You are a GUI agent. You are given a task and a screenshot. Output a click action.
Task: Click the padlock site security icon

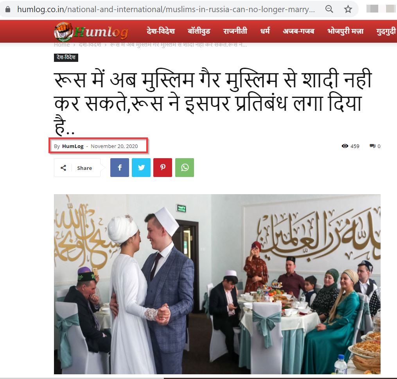tap(8, 9)
